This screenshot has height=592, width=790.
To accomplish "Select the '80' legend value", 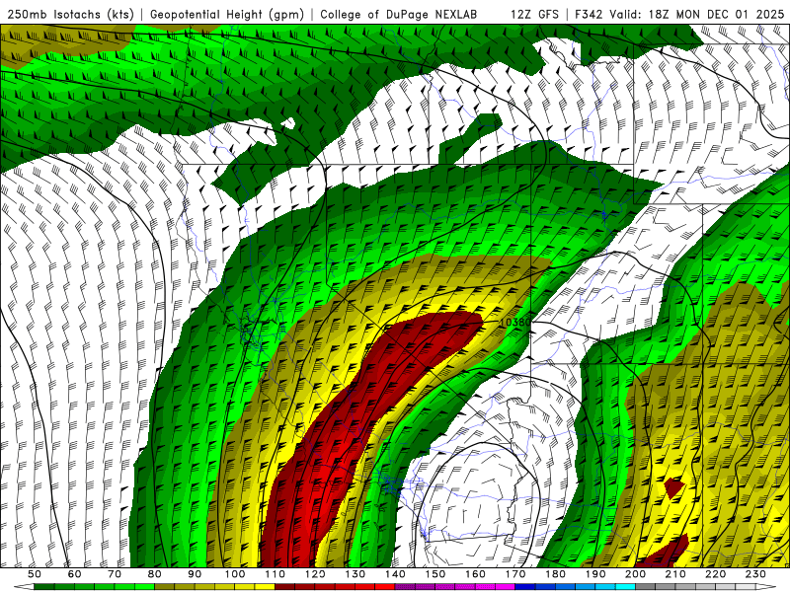I will (155, 574).
